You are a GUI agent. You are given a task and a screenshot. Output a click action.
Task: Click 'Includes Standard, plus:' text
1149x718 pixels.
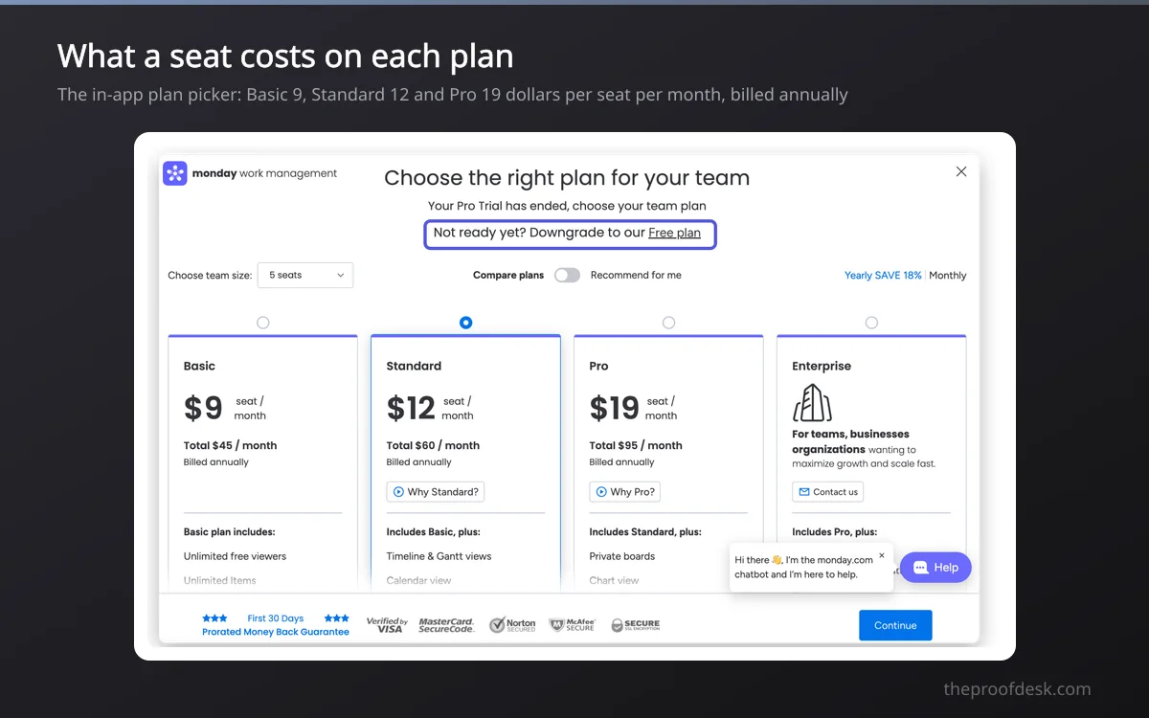pos(645,531)
